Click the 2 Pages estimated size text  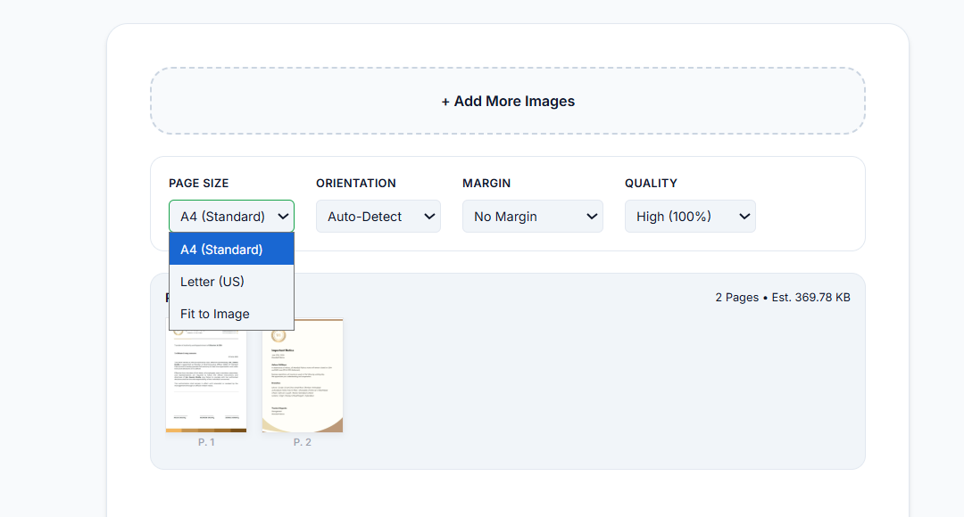783,297
